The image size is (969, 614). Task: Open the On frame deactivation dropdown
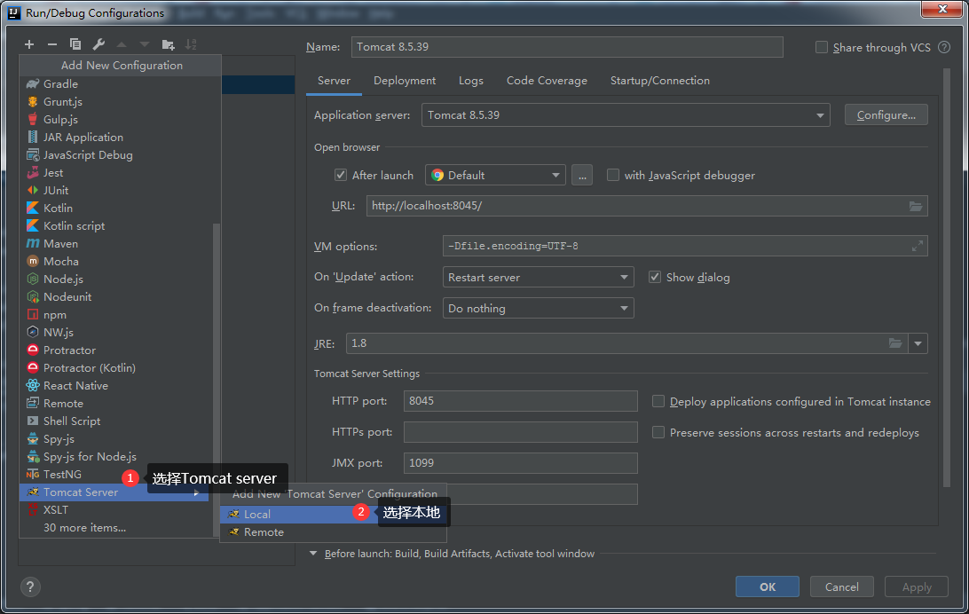pos(539,308)
